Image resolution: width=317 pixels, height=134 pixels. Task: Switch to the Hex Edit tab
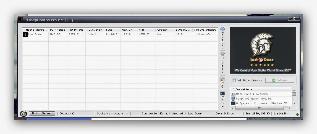click(222, 100)
